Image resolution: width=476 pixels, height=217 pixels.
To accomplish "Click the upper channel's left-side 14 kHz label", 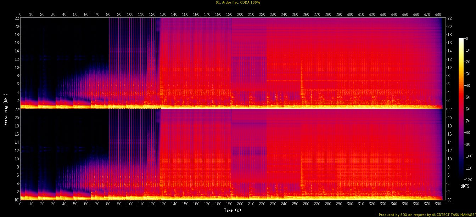I will (x=16, y=51).
